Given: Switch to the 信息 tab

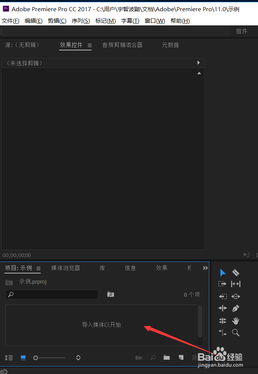Looking at the screenshot, I should [x=130, y=268].
